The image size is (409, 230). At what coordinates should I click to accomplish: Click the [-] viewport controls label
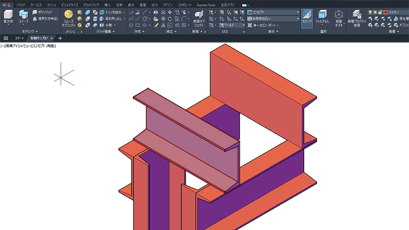click(x=2, y=46)
